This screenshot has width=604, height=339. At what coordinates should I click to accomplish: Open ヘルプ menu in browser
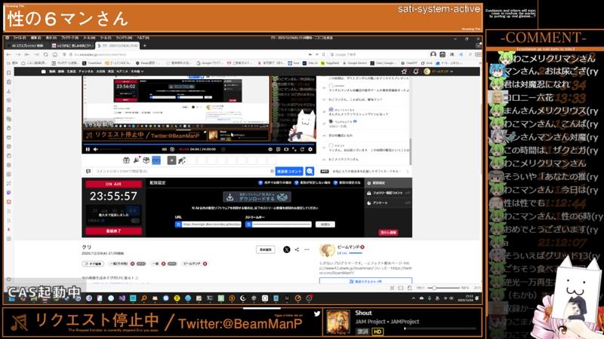(x=143, y=38)
